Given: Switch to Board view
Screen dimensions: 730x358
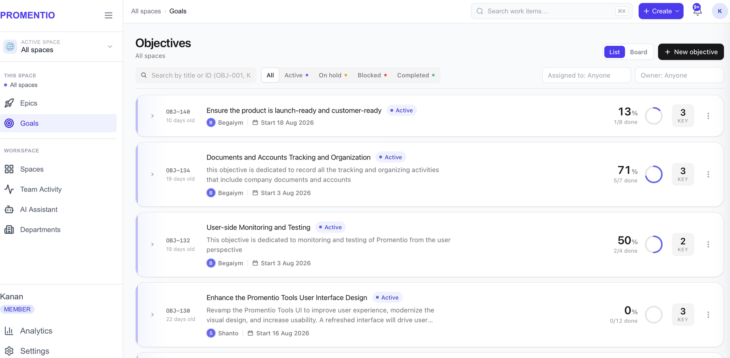Looking at the screenshot, I should pyautogui.click(x=638, y=52).
